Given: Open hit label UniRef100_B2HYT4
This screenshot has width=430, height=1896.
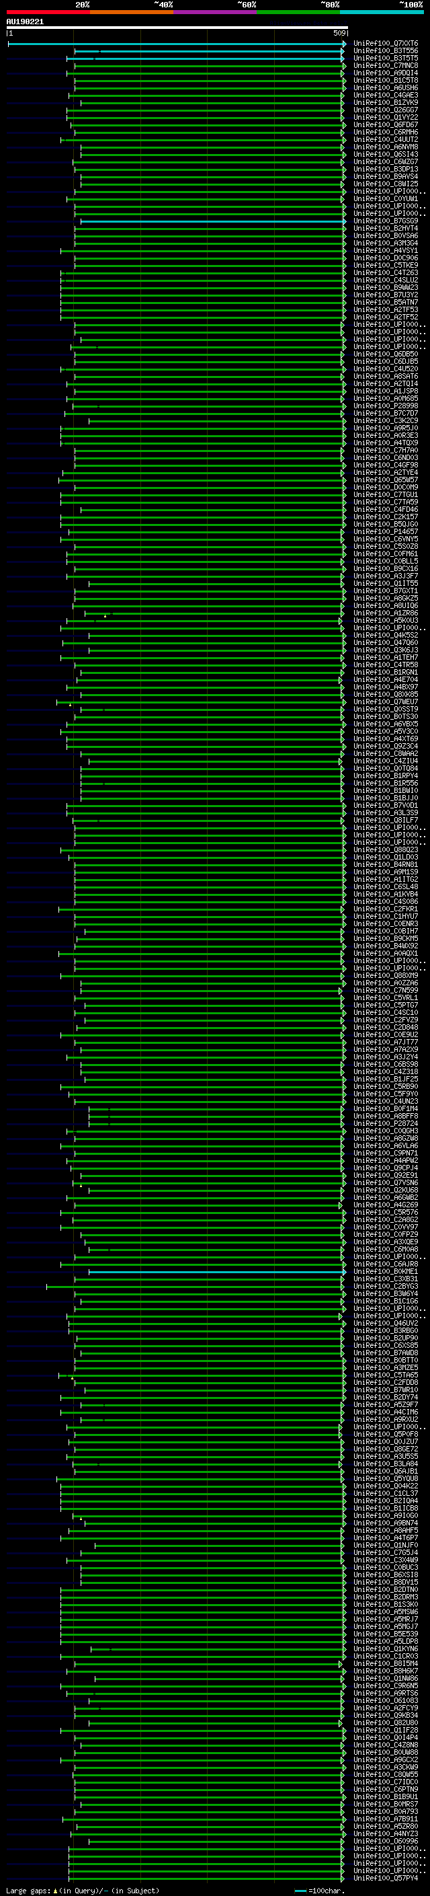Looking at the screenshot, I should [x=386, y=229].
